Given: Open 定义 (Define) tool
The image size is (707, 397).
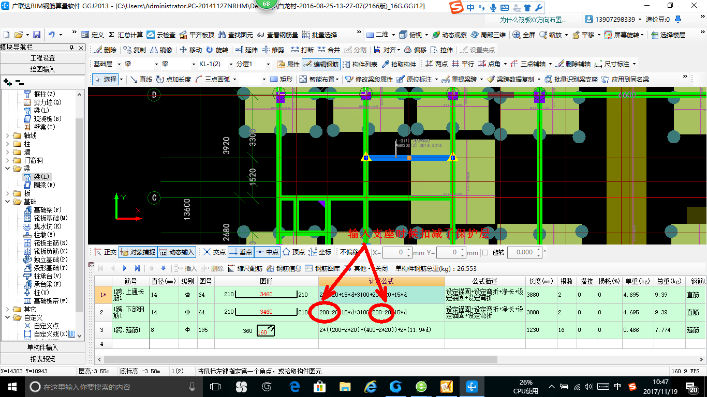Looking at the screenshot, I should click(x=93, y=35).
